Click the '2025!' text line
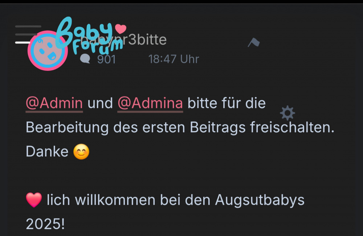This screenshot has width=363, height=236. [45, 224]
